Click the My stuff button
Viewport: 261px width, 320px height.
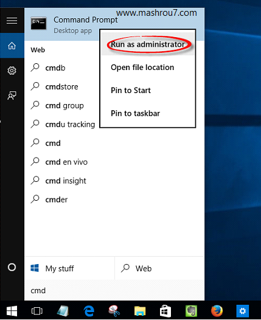point(69,268)
